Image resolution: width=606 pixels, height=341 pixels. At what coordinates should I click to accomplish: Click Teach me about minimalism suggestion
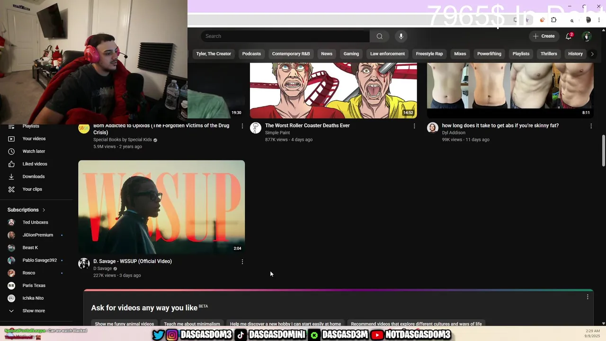192,323
